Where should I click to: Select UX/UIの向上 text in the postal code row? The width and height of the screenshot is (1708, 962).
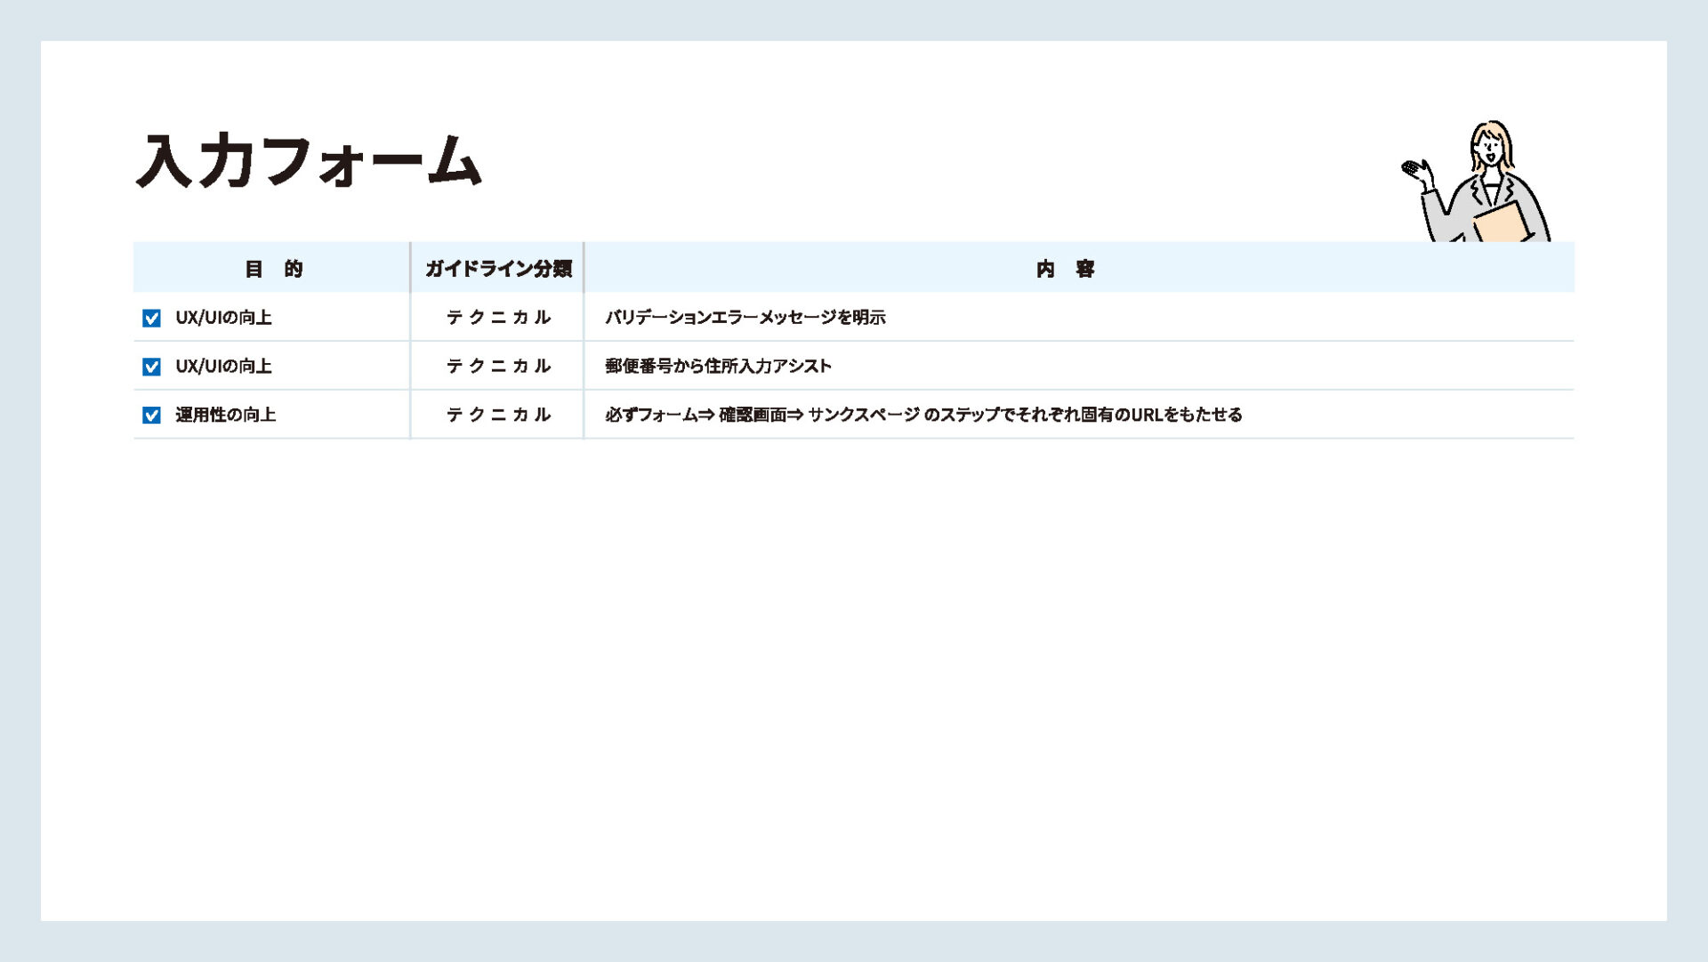223,366
